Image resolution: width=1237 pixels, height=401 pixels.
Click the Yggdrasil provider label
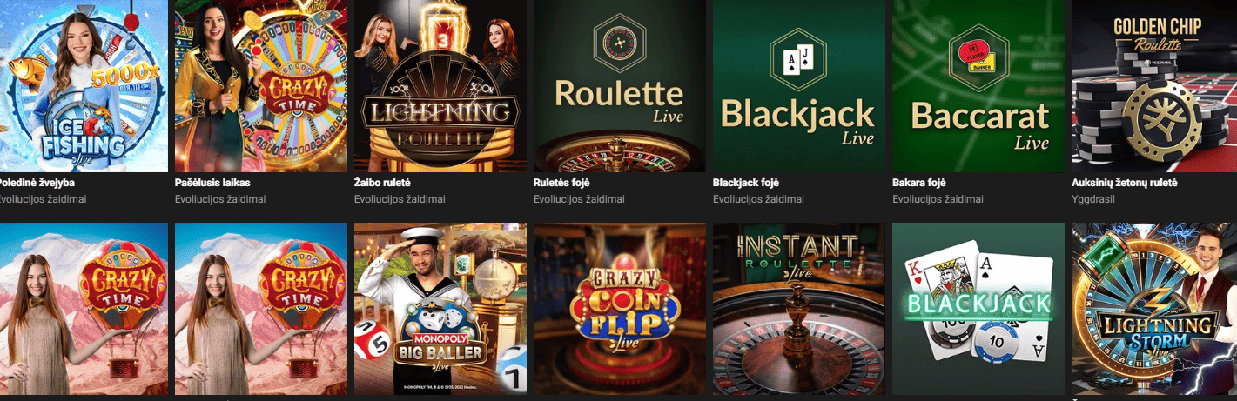(x=1093, y=199)
